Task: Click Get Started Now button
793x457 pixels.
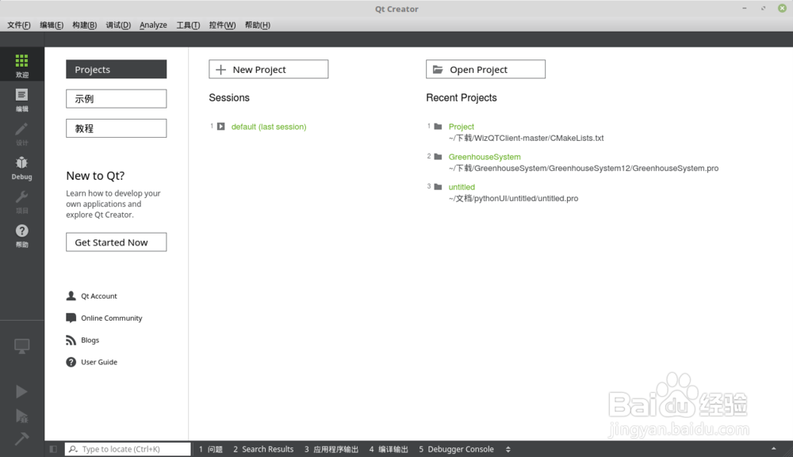Action: coord(117,242)
